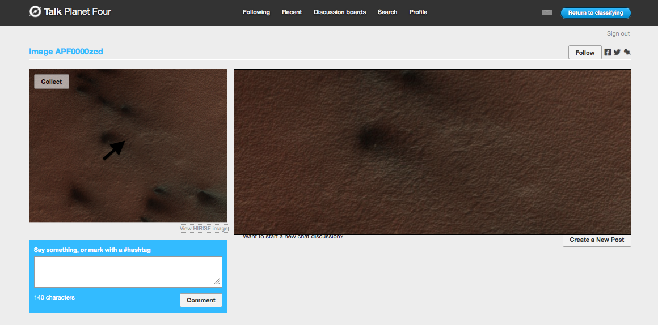Share image via Twitter icon
This screenshot has height=325, width=658.
pos(617,52)
